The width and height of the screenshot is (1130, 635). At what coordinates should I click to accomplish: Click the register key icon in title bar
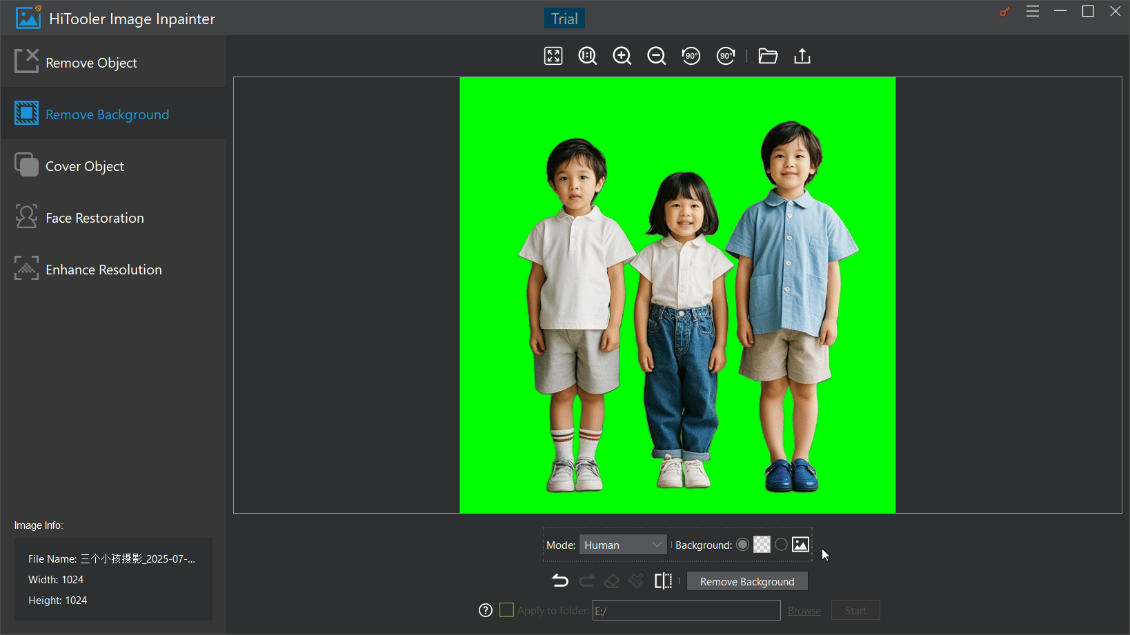1004,12
